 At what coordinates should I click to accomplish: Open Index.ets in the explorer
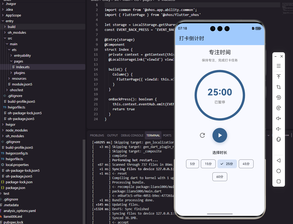pyautogui.click(x=43, y=67)
